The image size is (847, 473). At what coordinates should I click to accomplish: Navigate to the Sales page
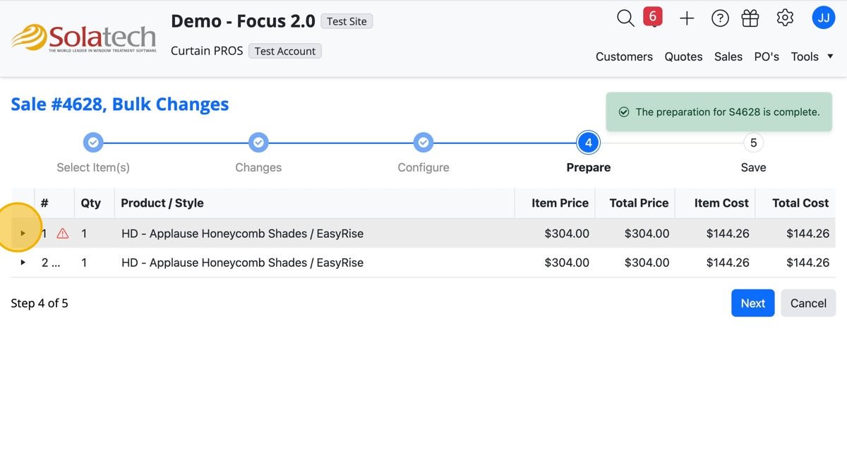(x=728, y=56)
